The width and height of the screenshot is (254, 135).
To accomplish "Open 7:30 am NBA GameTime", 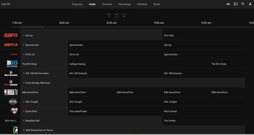I will pyautogui.click(x=44, y=92).
